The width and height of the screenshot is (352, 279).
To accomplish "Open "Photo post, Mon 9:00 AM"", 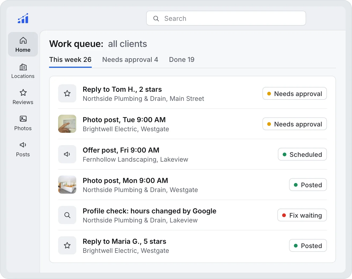I will [x=125, y=181].
